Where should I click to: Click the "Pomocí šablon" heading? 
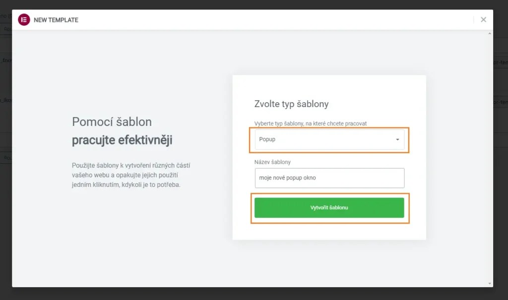pyautogui.click(x=112, y=121)
